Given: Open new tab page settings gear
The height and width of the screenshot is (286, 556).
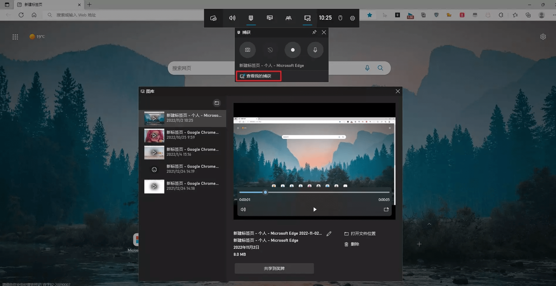Looking at the screenshot, I should 543,37.
